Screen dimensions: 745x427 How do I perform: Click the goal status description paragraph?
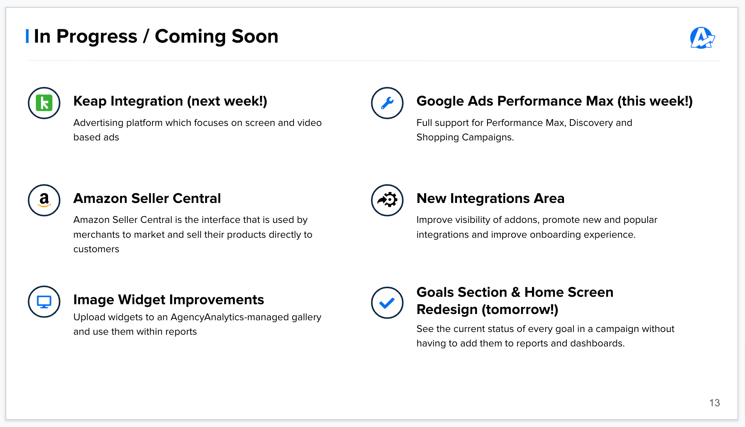click(x=546, y=336)
